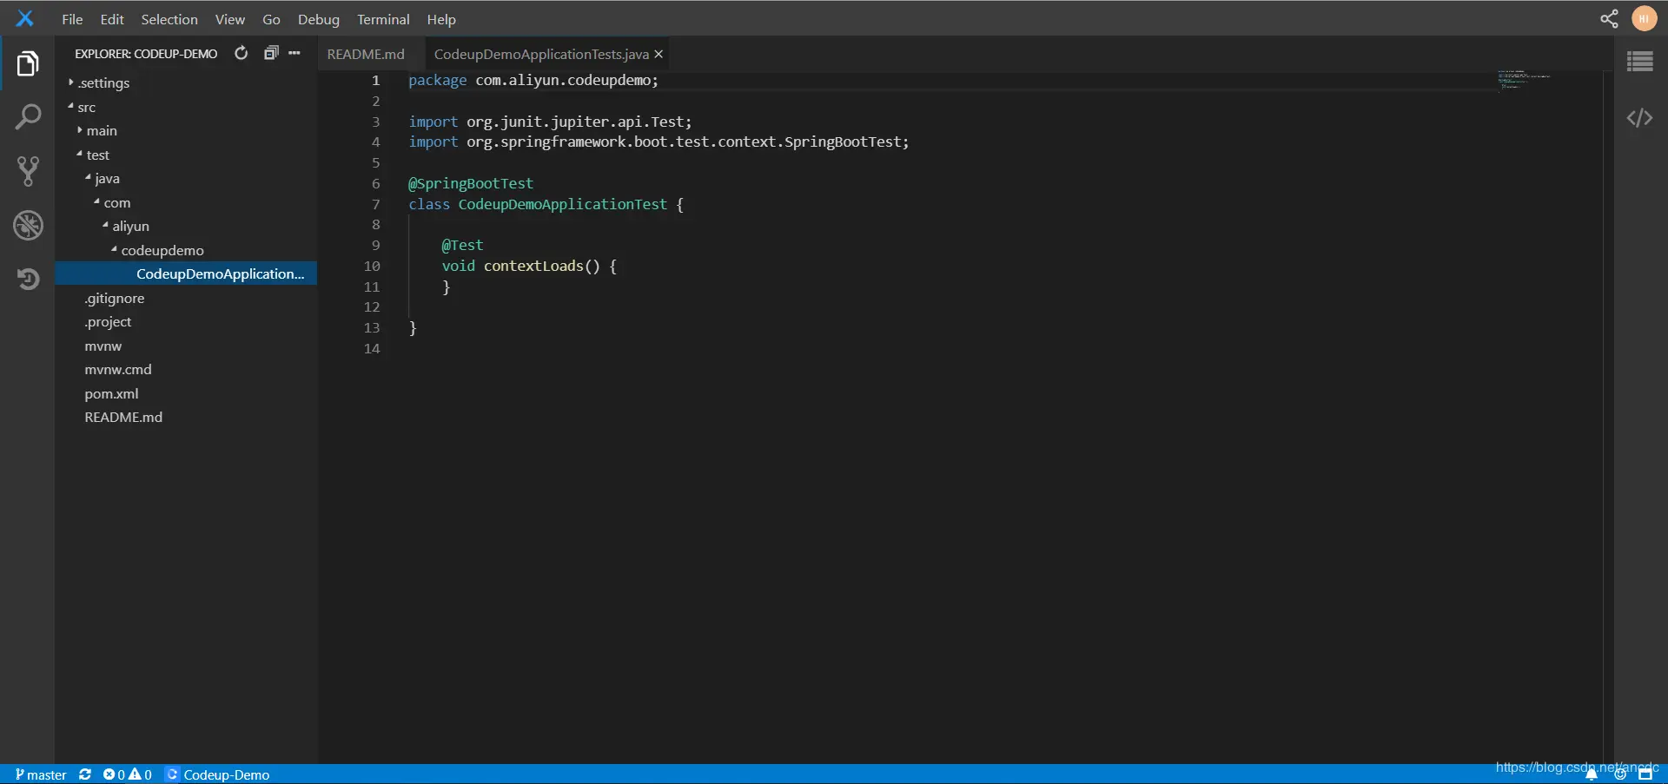
Task: Close the CodeupDemoApplicationTests.java tab
Action: [x=659, y=53]
